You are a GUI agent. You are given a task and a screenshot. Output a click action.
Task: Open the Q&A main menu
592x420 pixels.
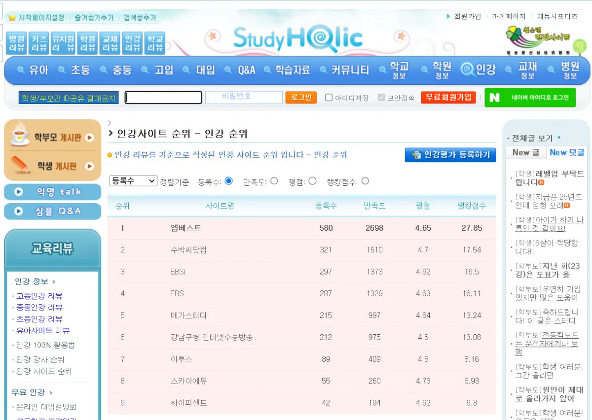click(247, 70)
